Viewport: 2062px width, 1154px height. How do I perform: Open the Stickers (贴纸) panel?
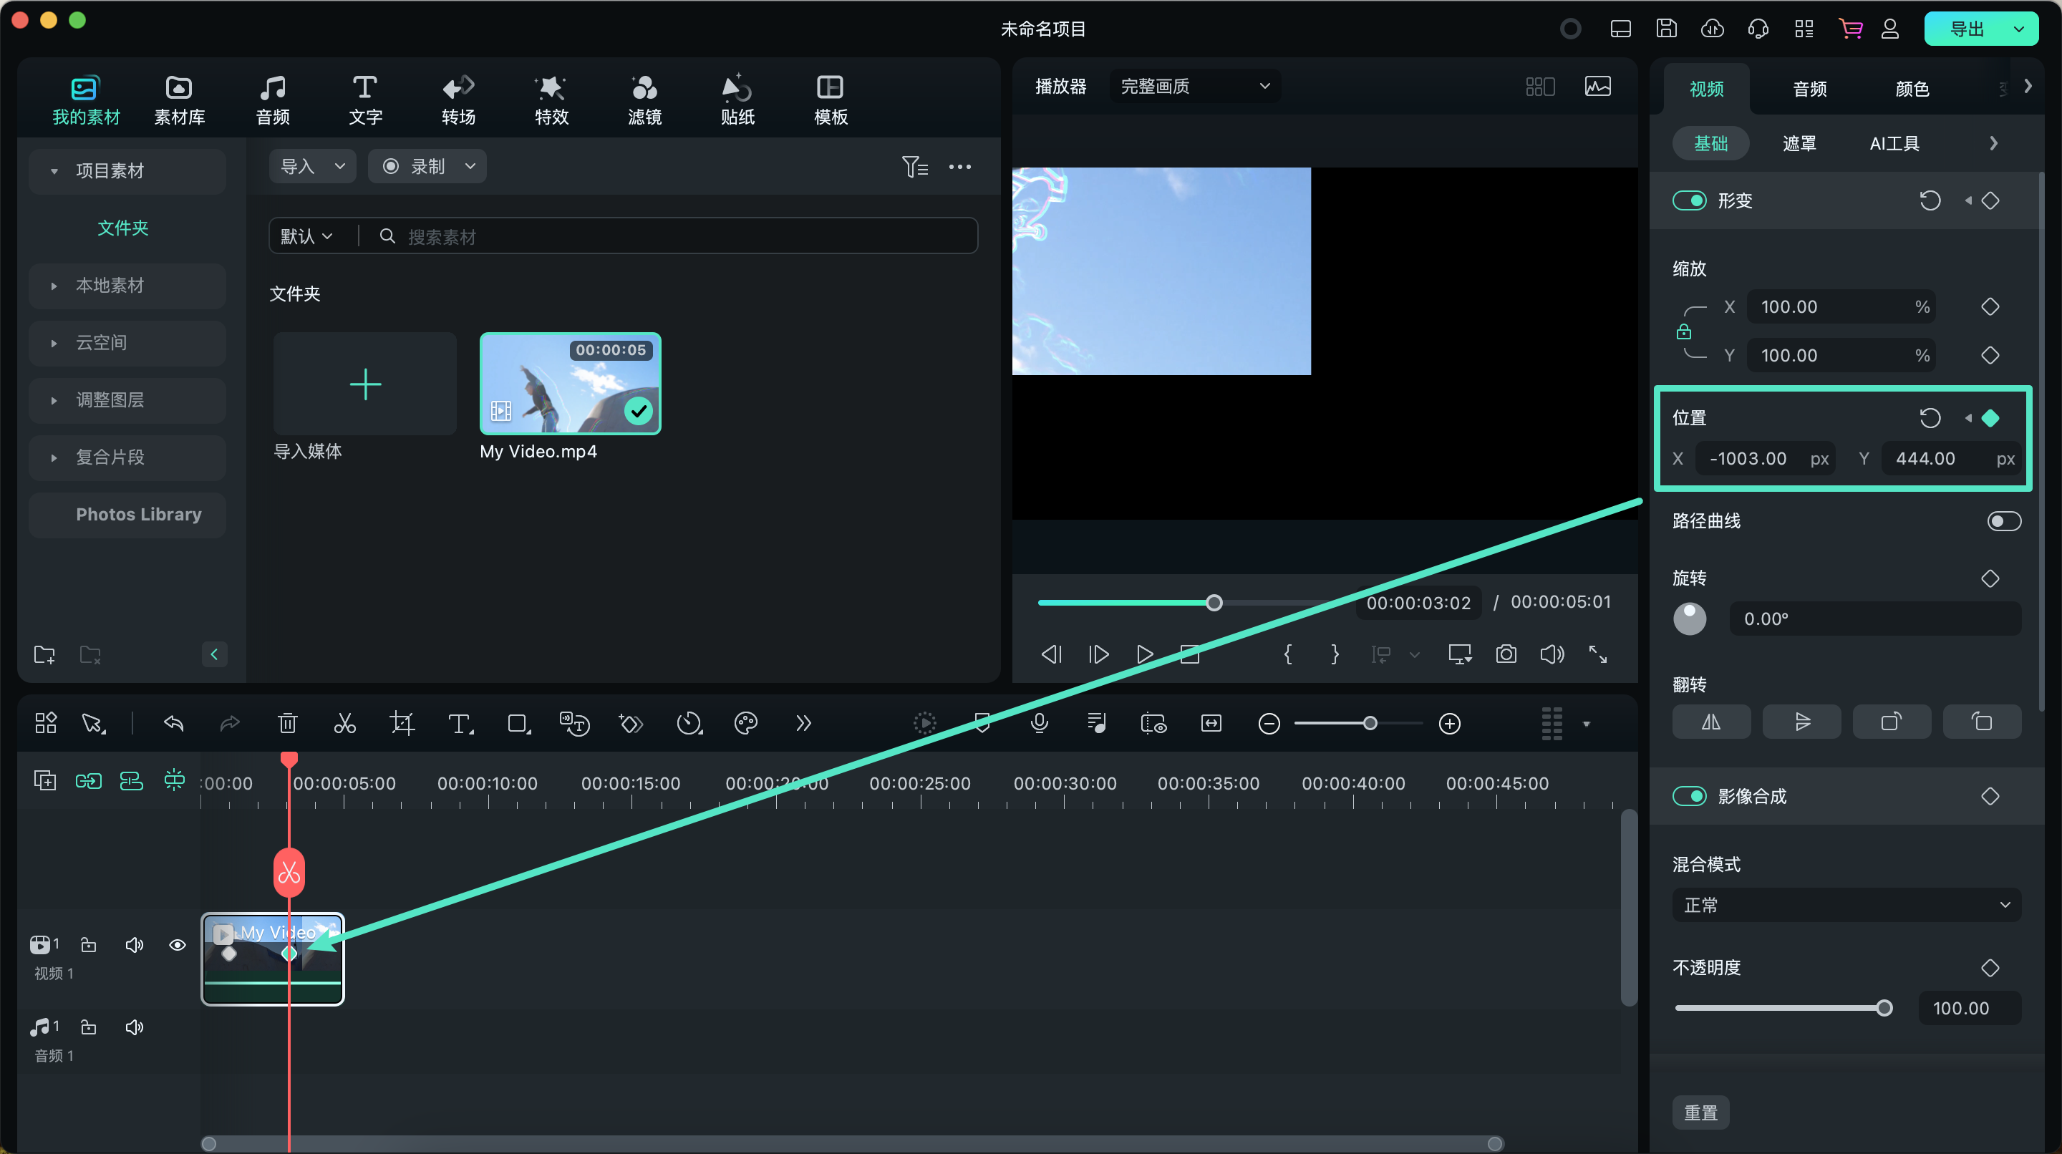pos(737,100)
